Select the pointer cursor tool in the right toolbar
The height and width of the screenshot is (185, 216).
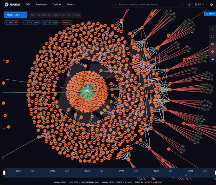[212, 29]
